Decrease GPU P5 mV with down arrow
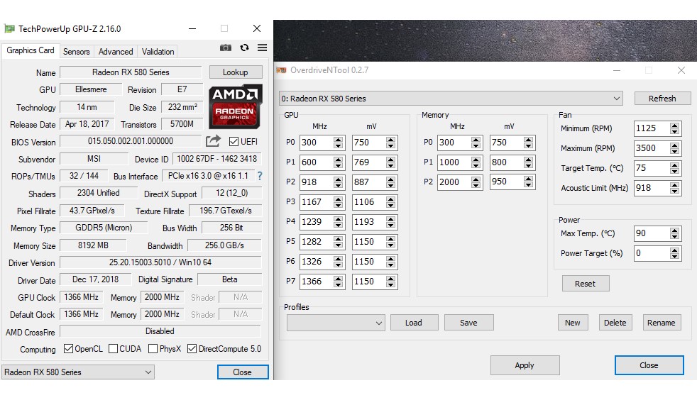The image size is (697, 400). (x=390, y=245)
